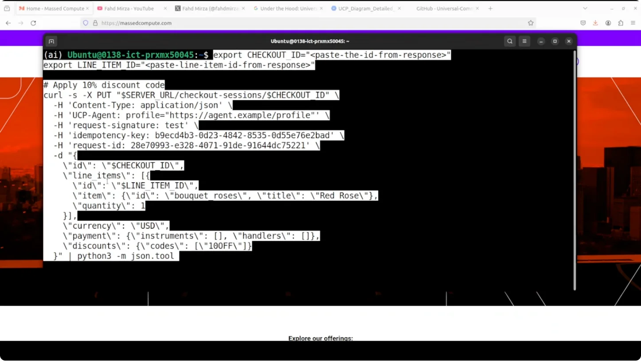This screenshot has height=361, width=641.
Task: Click the terminal vertical scrollbar
Action: [x=575, y=169]
